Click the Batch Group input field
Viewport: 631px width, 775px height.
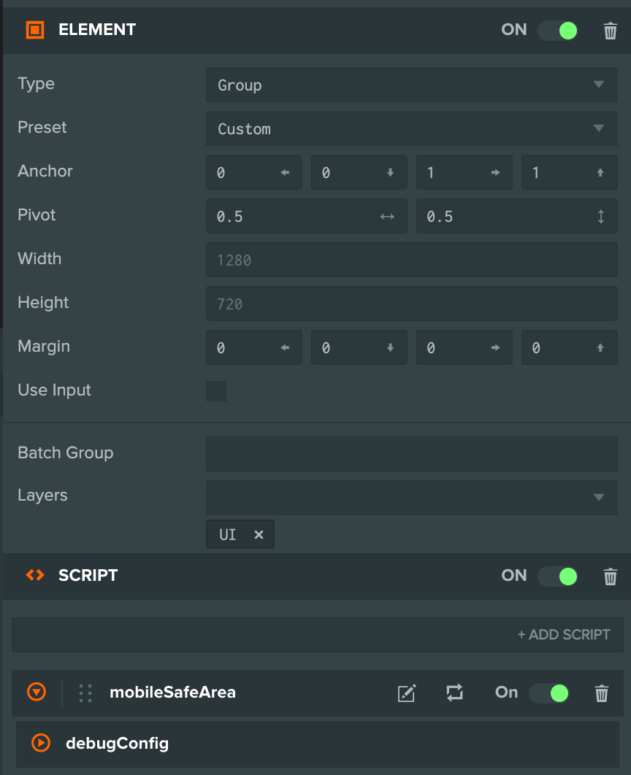pos(411,454)
